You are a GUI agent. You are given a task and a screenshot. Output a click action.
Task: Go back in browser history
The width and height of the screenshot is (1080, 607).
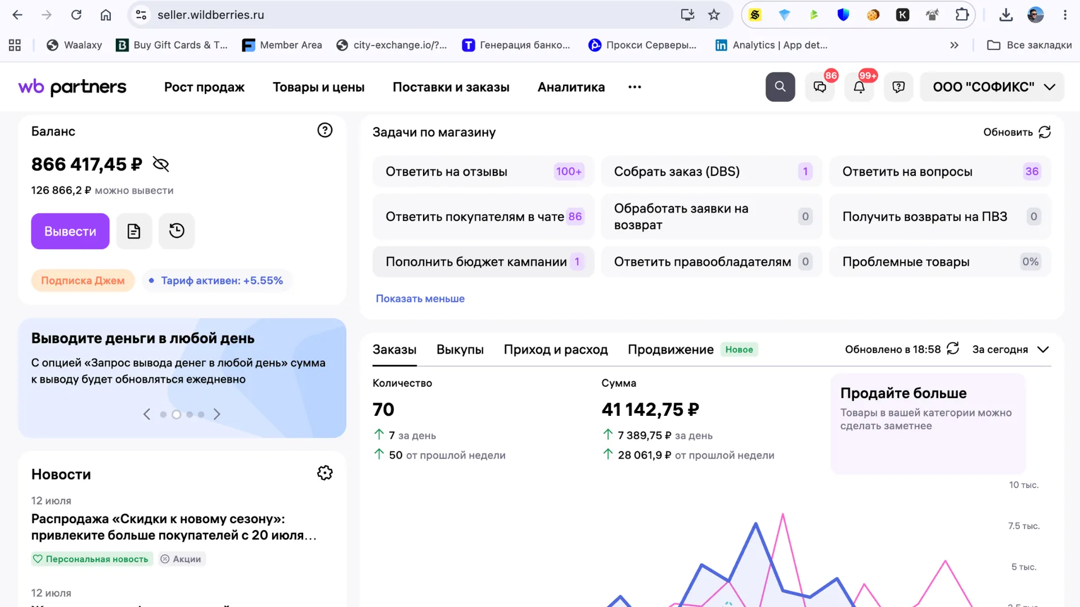[17, 15]
